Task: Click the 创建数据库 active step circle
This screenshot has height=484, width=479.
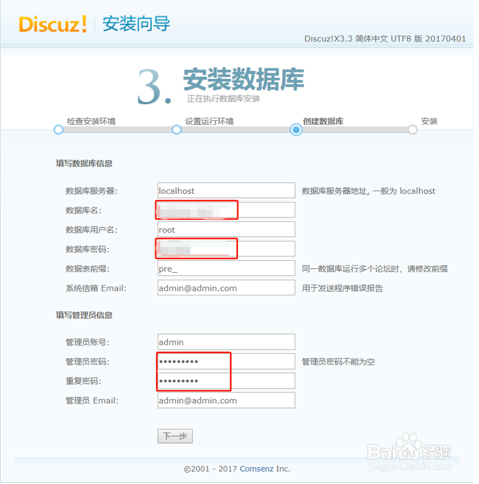Action: [296, 130]
